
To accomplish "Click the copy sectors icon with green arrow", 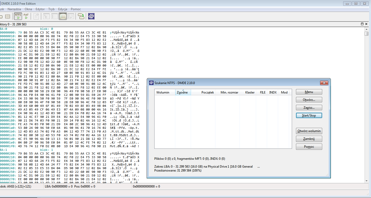I will pos(81,16).
